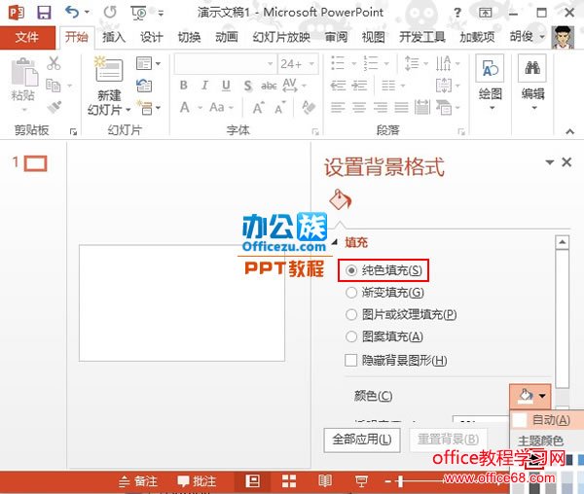Open the Help question mark
Screen dimensions: 584x494
click(457, 13)
